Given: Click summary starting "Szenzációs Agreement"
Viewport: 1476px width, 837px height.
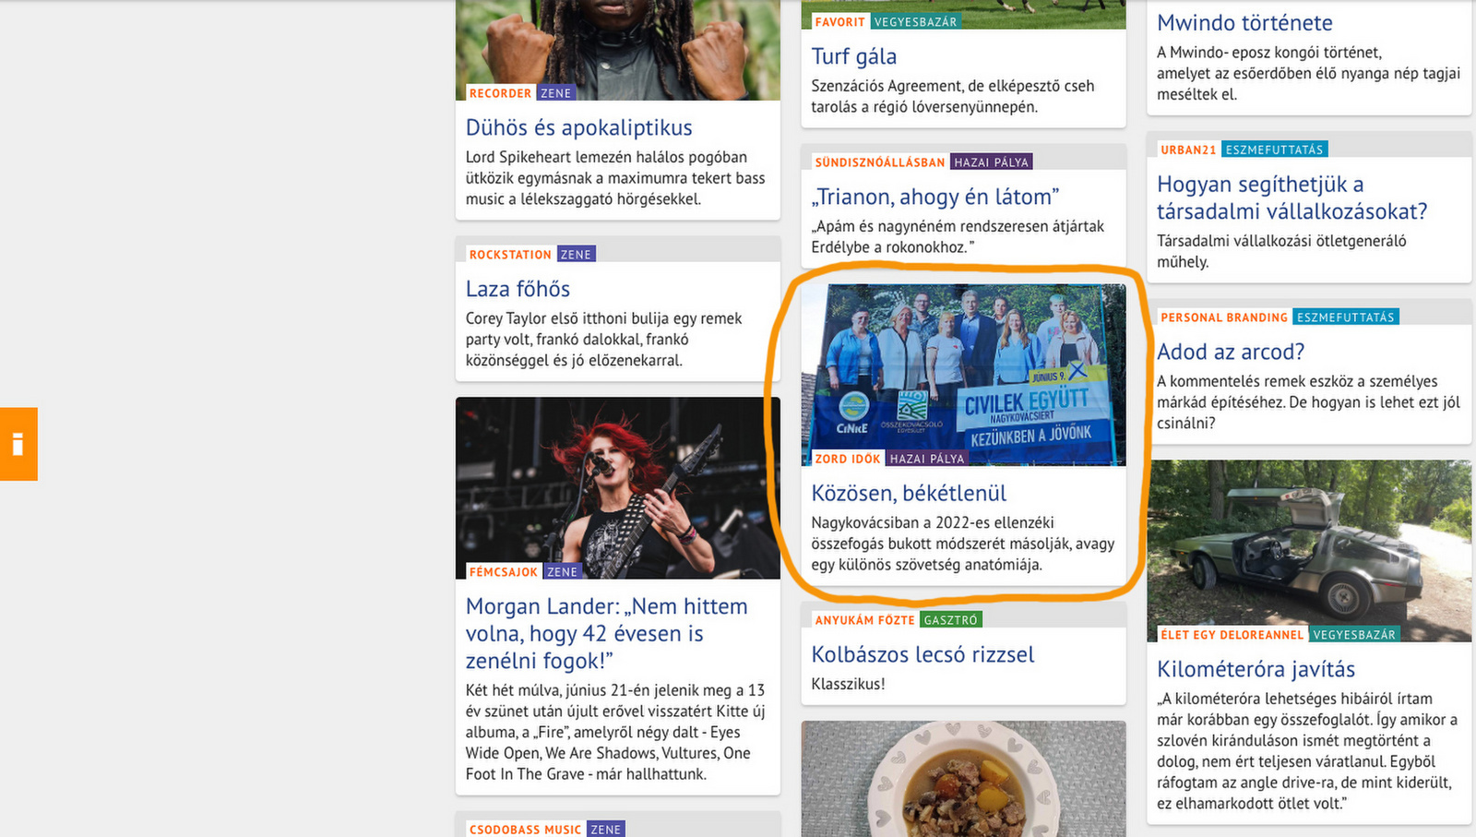Looking at the screenshot, I should coord(953,96).
